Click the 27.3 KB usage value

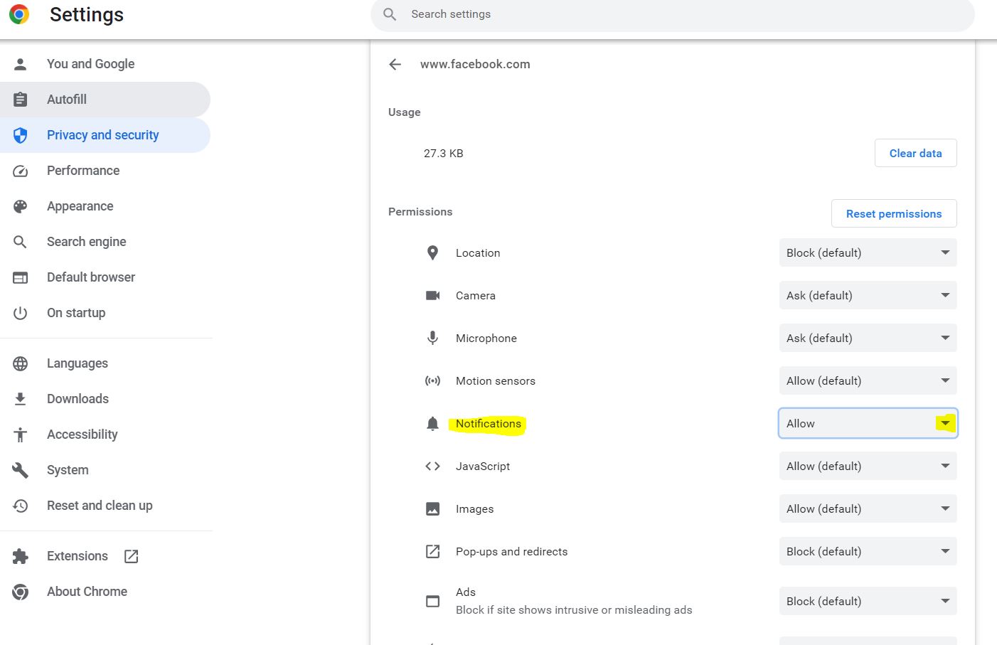click(444, 154)
